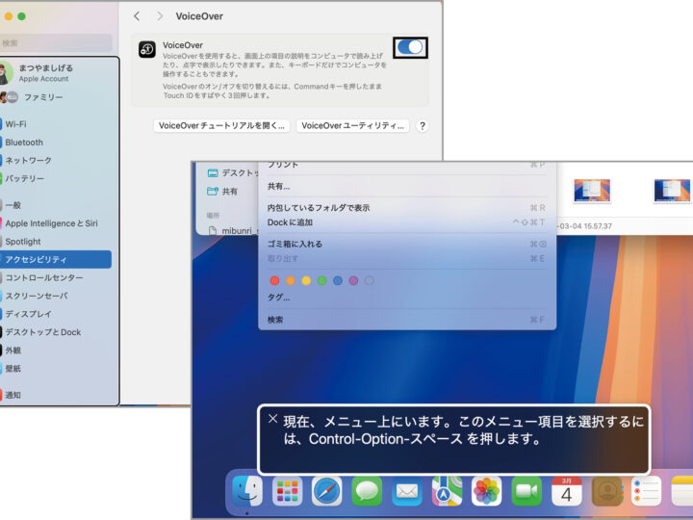
Task: Open Calendar from the Dock
Action: click(x=567, y=491)
